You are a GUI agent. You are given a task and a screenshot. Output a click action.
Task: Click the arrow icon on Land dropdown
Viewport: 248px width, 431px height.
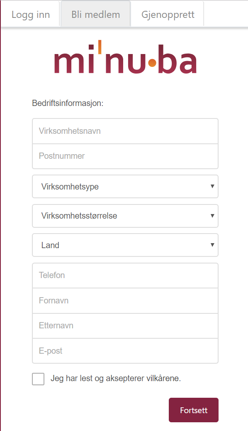tap(212, 245)
